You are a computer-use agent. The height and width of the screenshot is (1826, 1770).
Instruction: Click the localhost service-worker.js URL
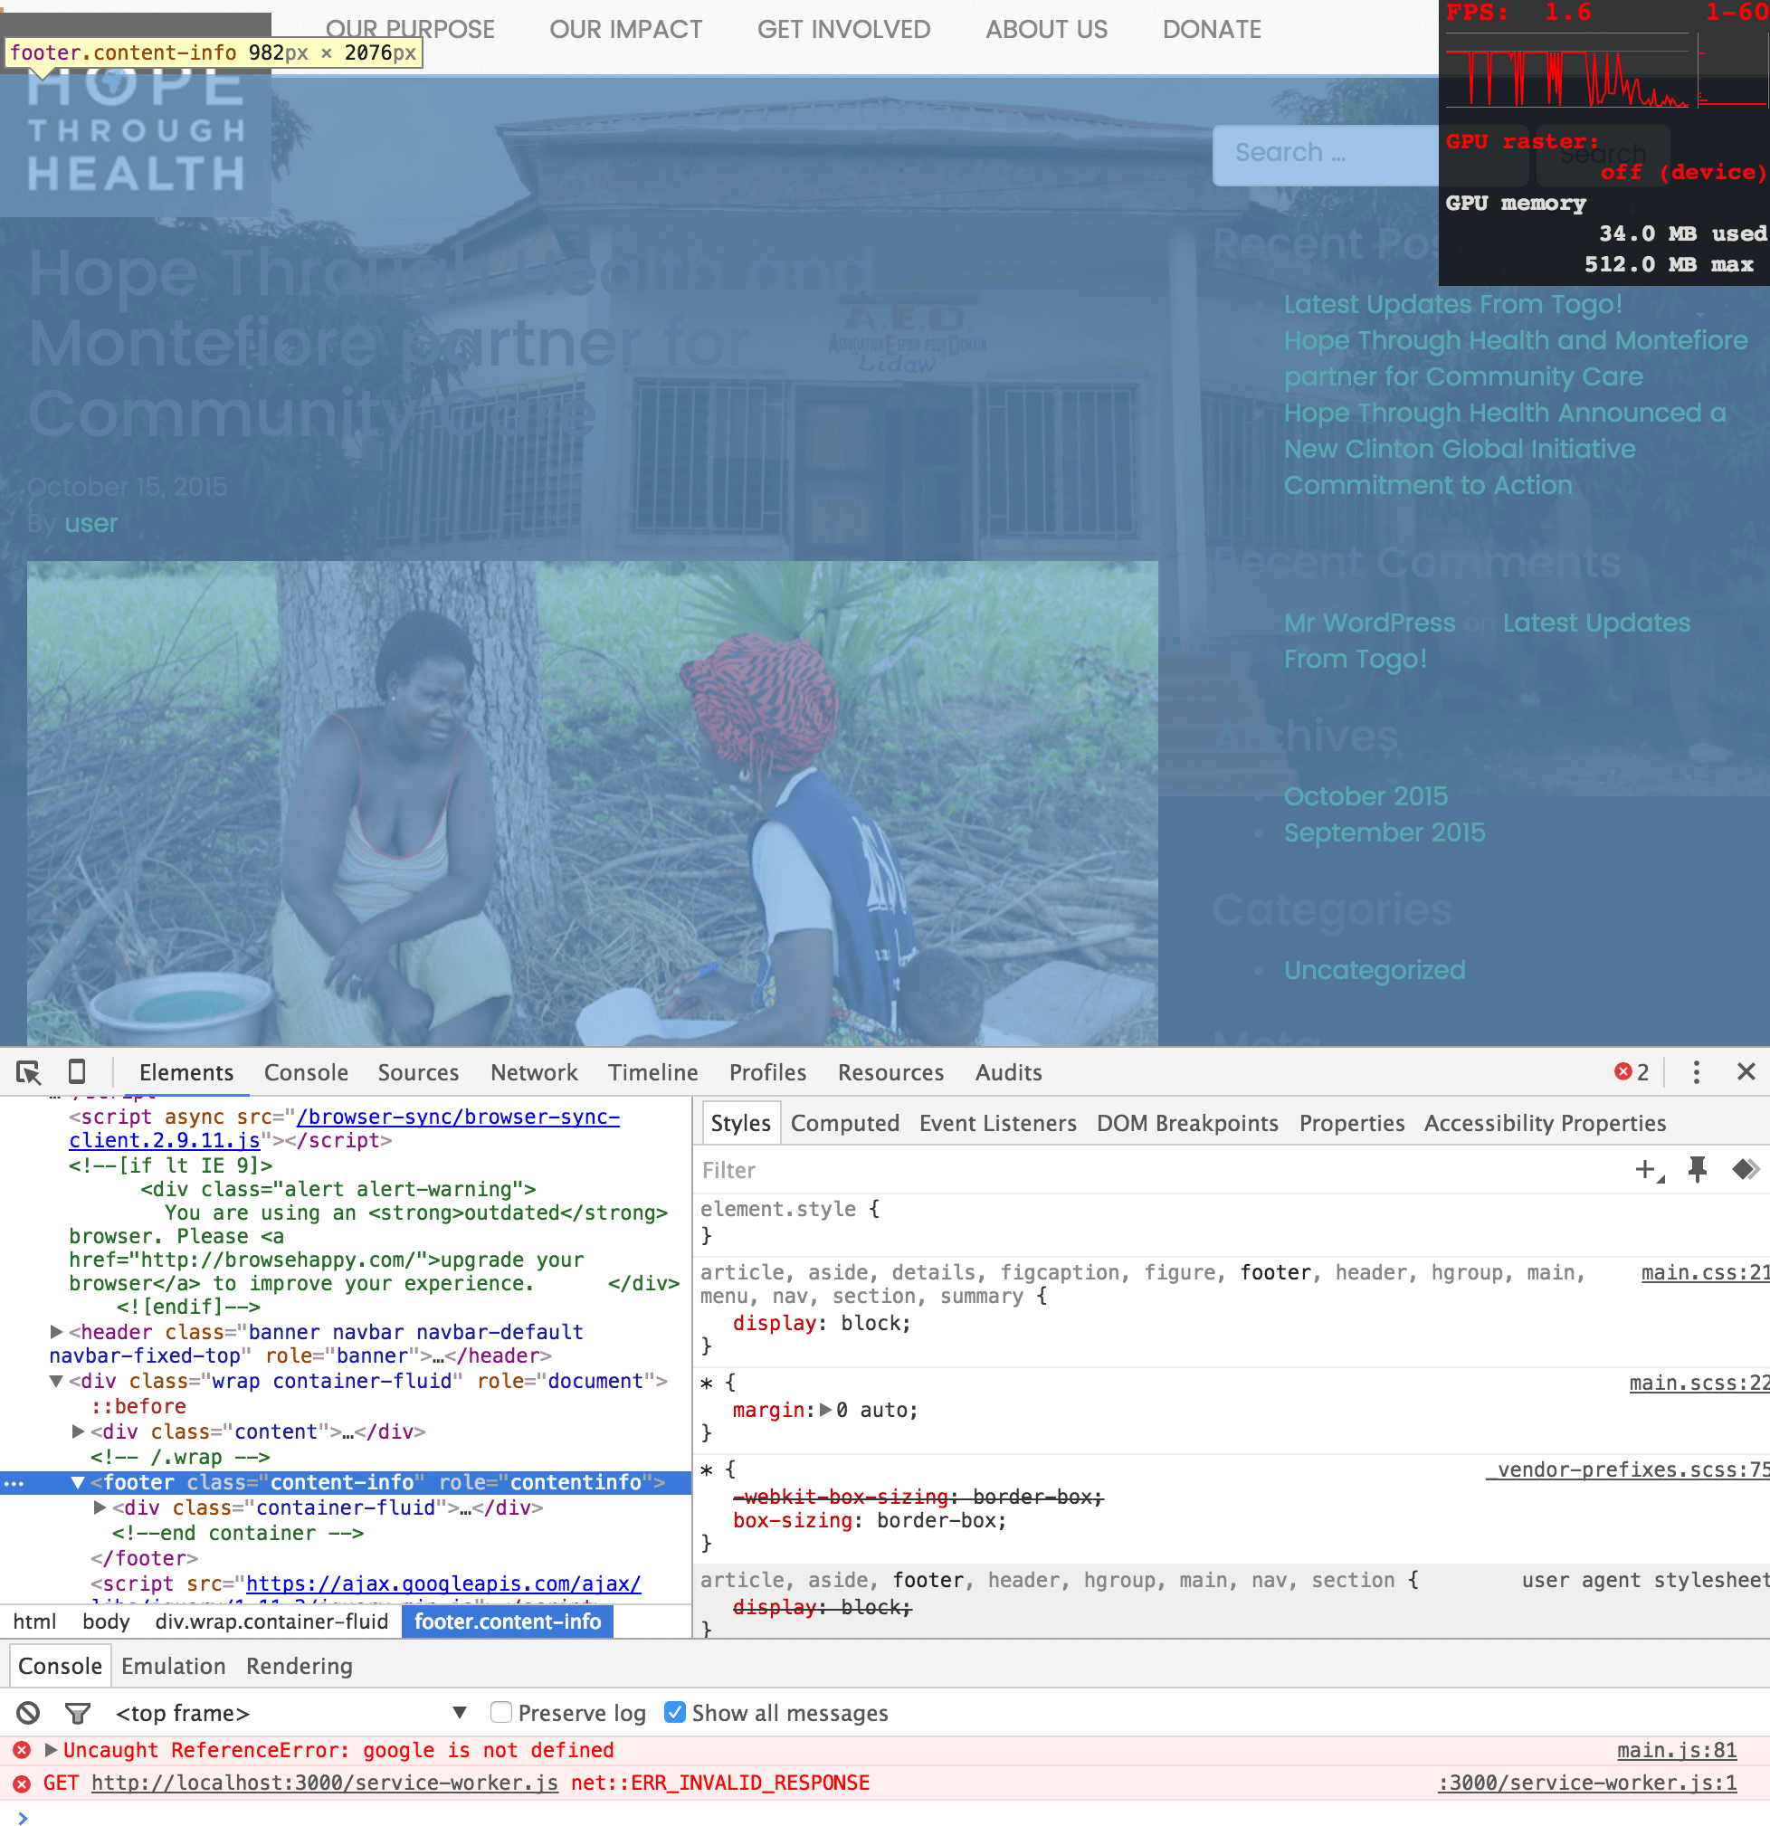tap(324, 1783)
